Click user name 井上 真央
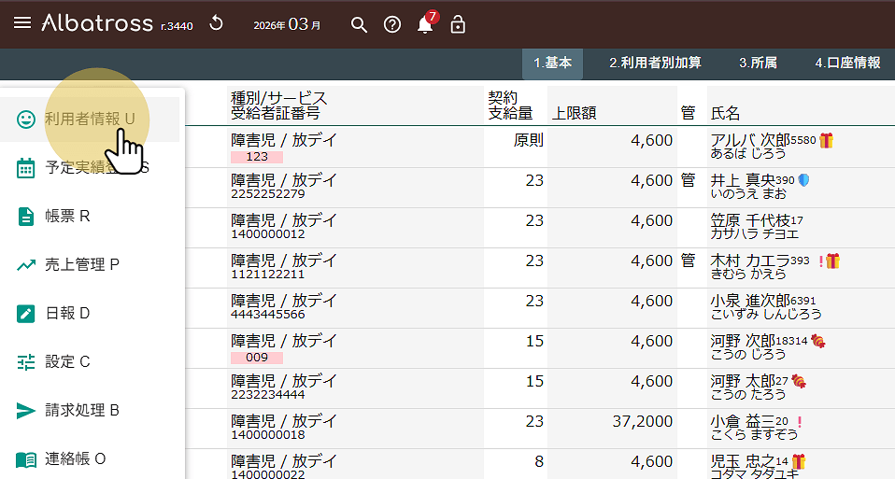The height and width of the screenshot is (479, 895). [743, 180]
